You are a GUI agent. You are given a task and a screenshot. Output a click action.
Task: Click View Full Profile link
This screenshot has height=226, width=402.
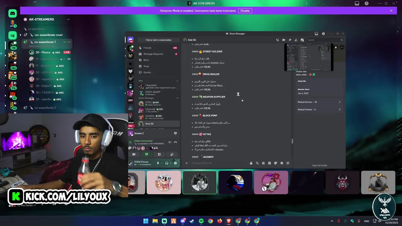319,165
